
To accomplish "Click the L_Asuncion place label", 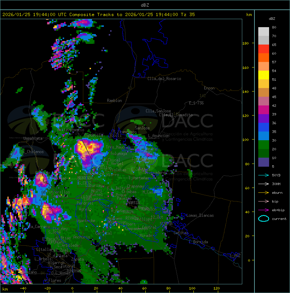I will pyautogui.click(x=159, y=136).
